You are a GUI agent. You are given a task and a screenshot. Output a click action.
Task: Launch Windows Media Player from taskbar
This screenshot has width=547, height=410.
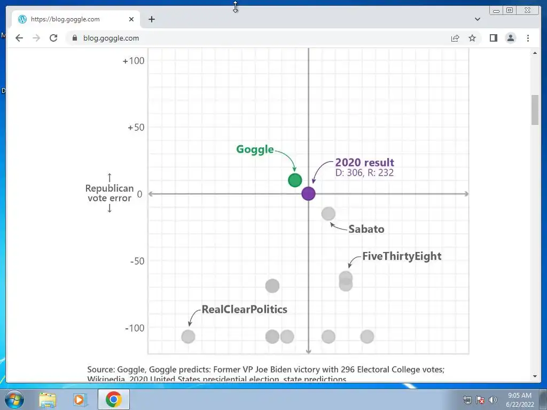click(80, 399)
